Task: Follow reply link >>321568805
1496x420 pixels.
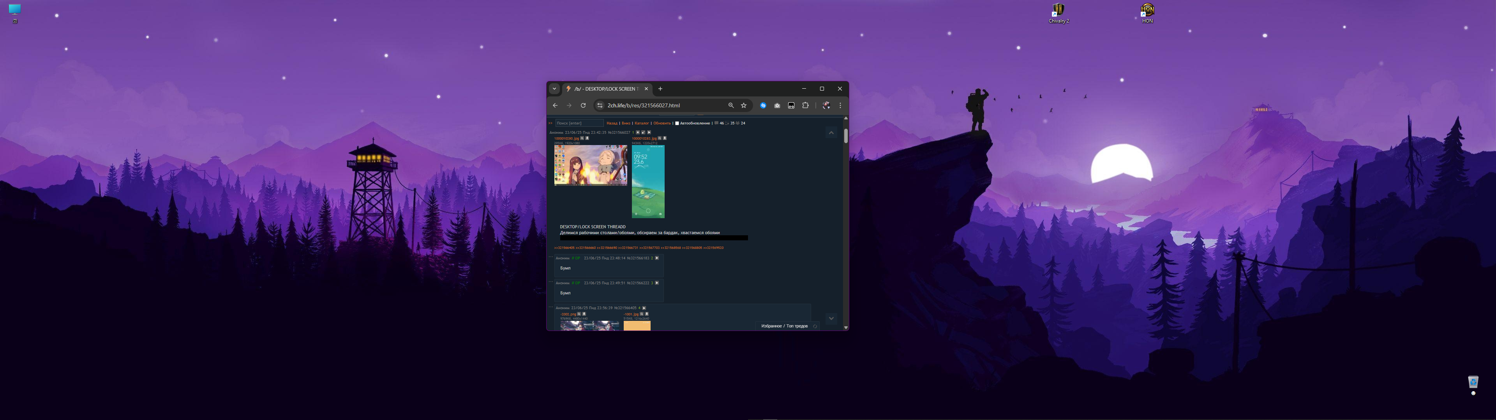Action: pos(692,248)
